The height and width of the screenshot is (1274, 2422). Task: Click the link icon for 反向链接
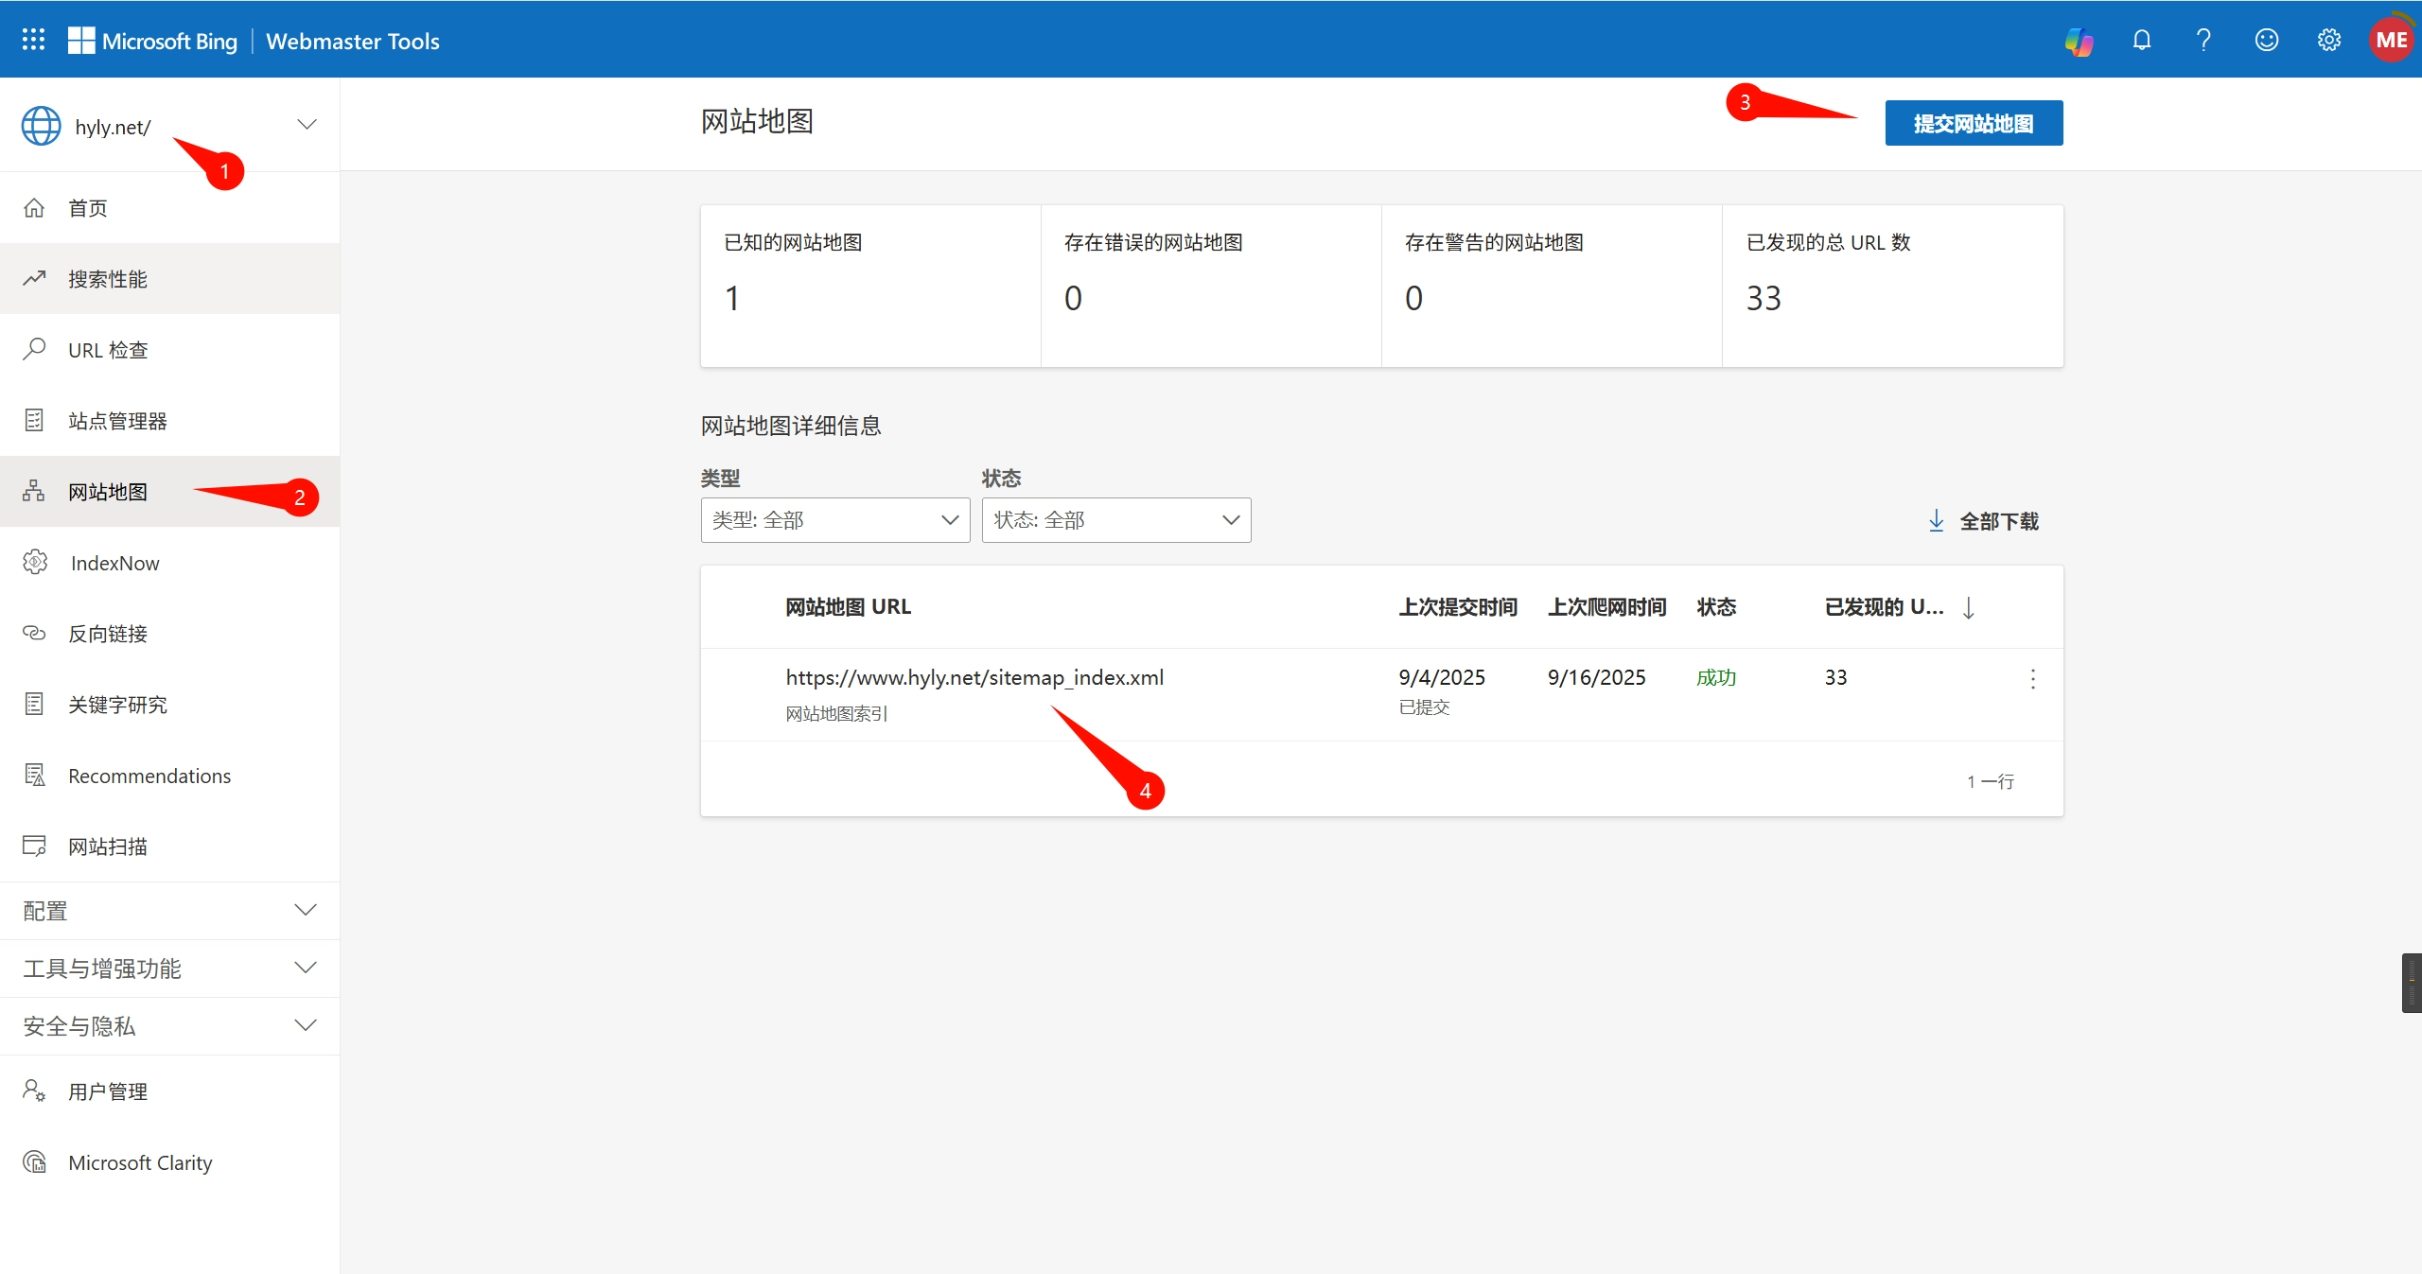point(34,633)
